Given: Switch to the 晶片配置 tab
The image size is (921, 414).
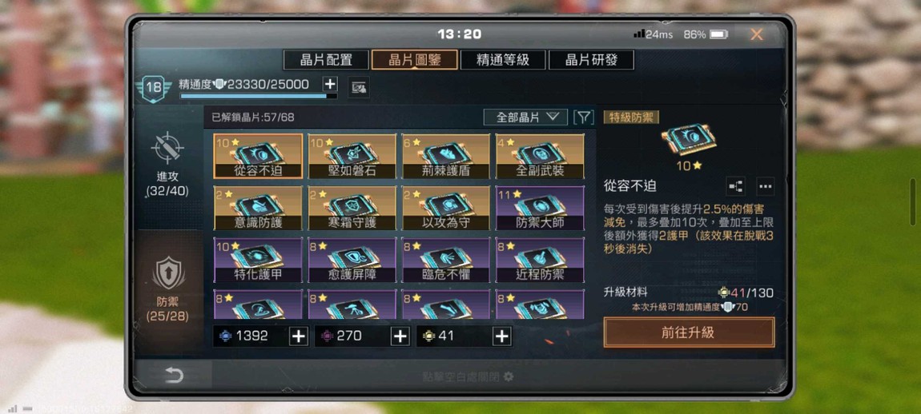Looking at the screenshot, I should click(x=326, y=60).
